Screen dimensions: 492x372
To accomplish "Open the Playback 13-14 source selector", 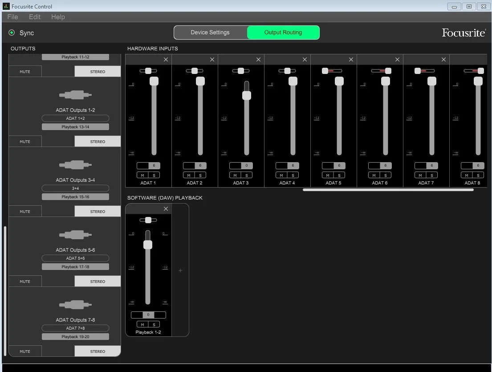I will 75,127.
